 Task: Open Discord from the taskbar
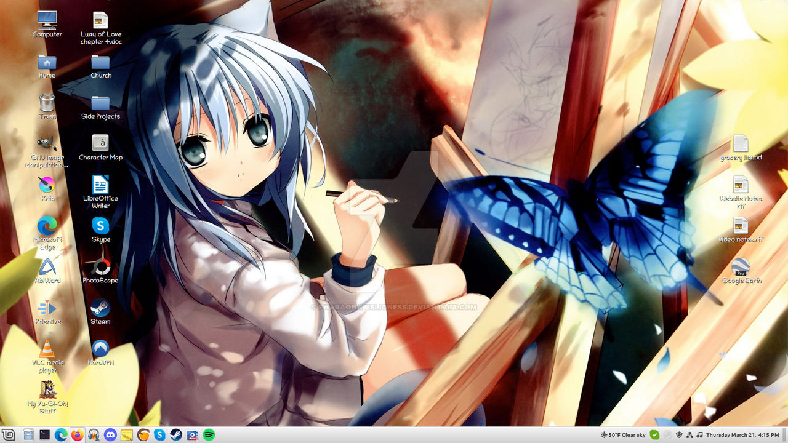coord(110,435)
